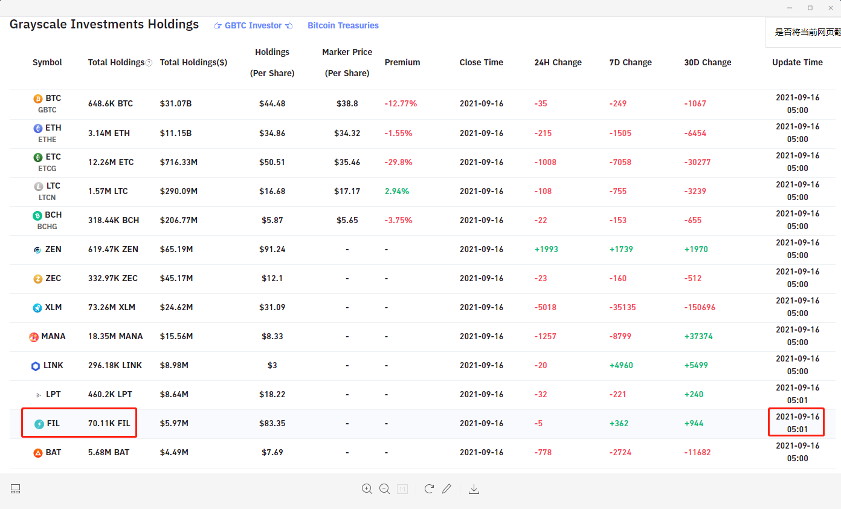This screenshot has height=509, width=841.
Task: Click the page translation prompt popup
Action: tap(804, 32)
